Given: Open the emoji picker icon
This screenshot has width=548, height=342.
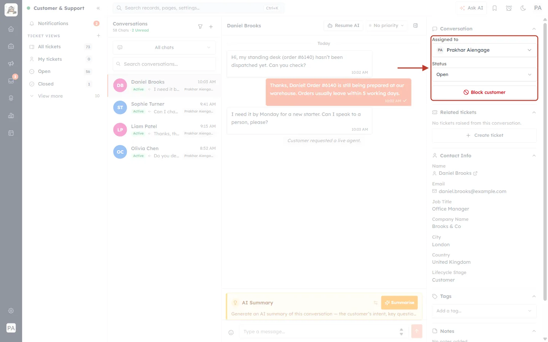Looking at the screenshot, I should coord(231,332).
